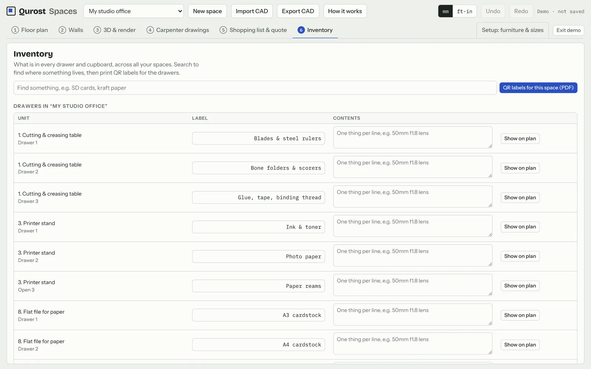
Task: Show Cutting table Drawer 2 on plan
Action: [x=520, y=168]
